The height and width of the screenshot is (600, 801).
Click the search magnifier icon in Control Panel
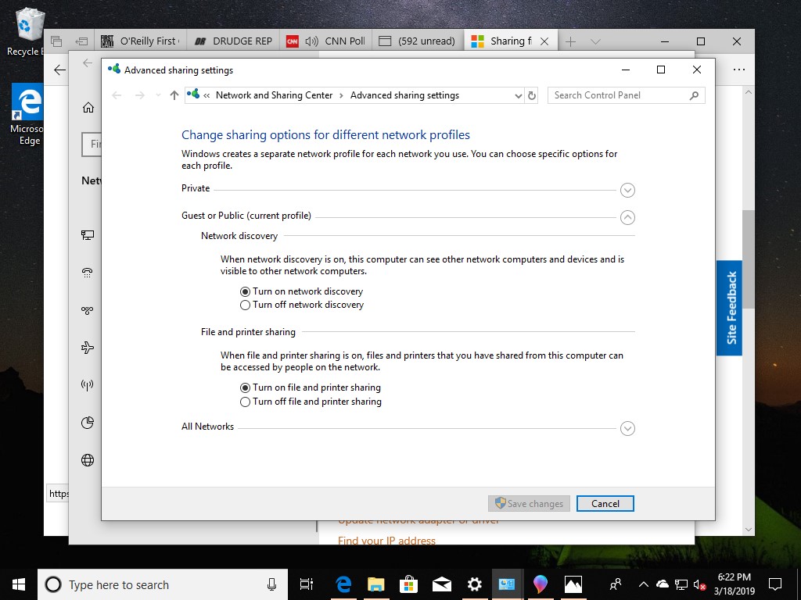[694, 95]
